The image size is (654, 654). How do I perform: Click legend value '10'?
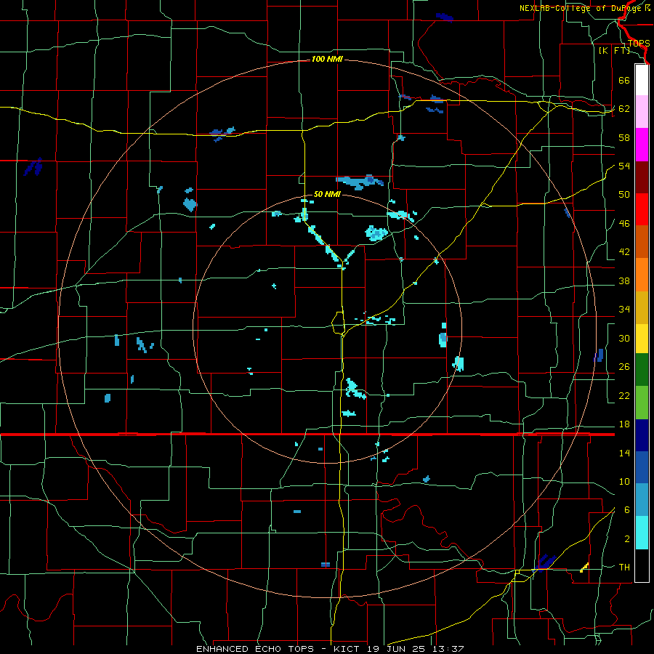click(x=624, y=481)
